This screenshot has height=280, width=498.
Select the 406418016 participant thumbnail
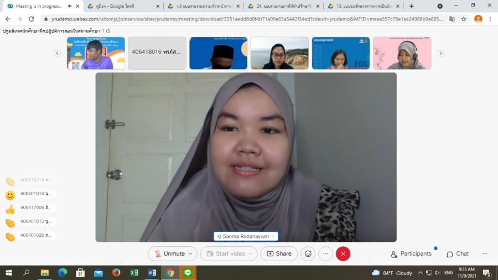coord(157,53)
